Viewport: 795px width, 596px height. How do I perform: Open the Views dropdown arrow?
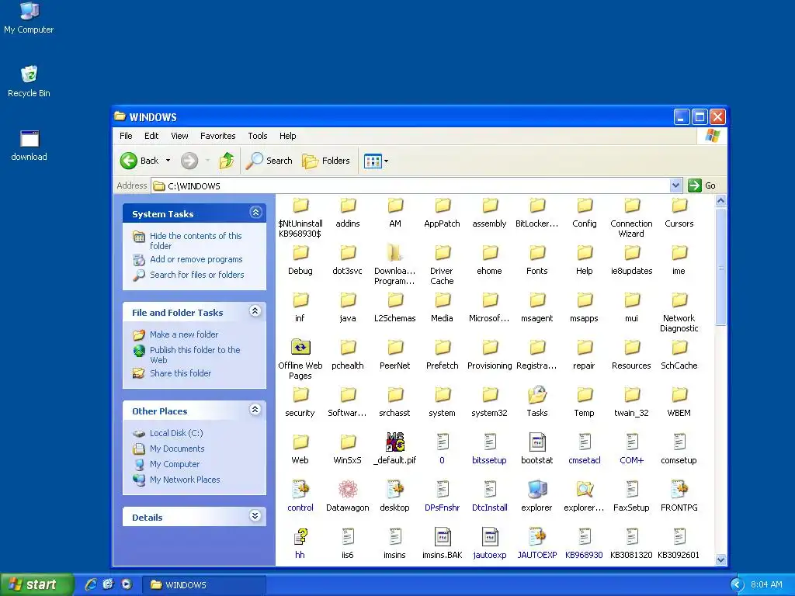[x=387, y=161]
